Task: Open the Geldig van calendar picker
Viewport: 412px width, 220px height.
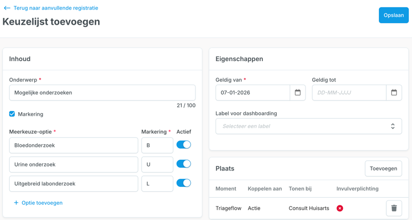Action: [x=298, y=93]
